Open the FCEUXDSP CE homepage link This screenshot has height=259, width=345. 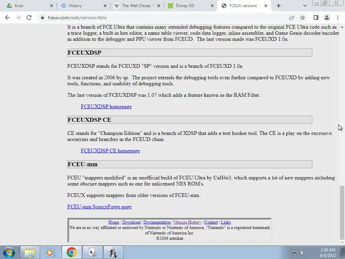pos(110,151)
